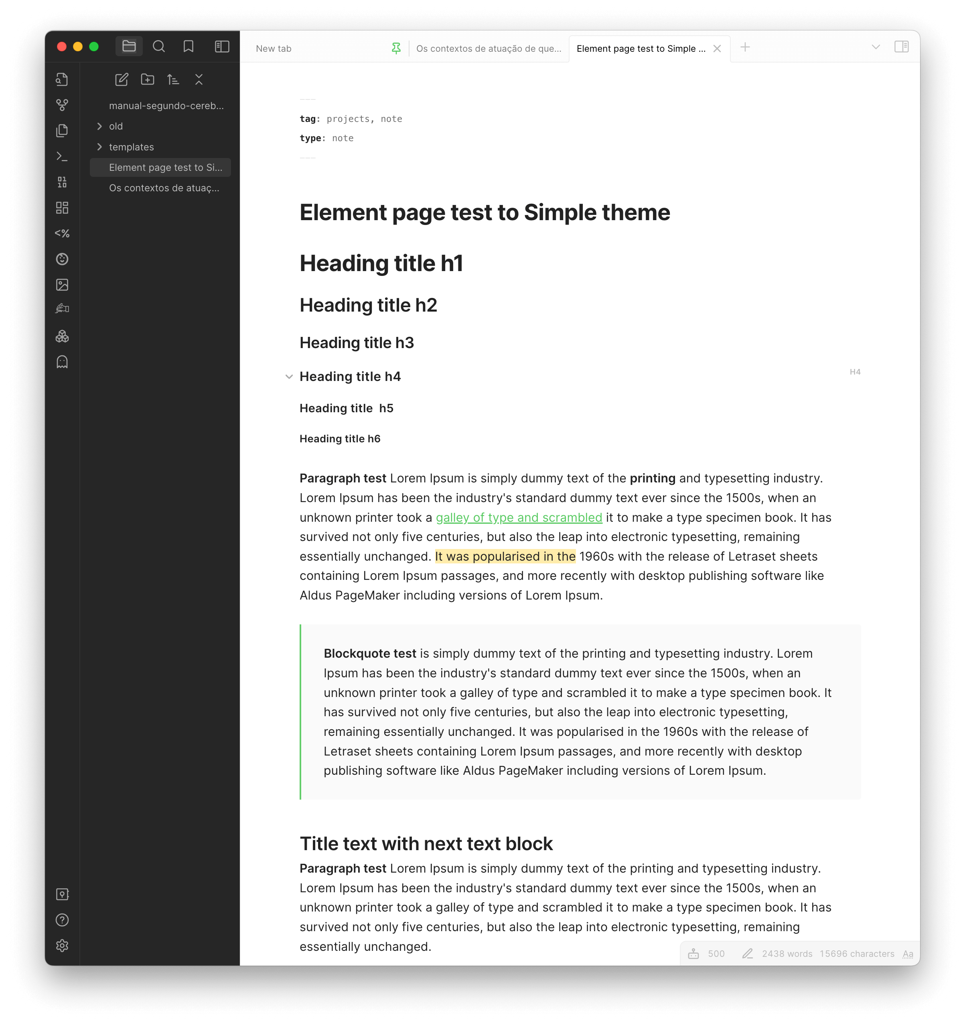Collapse the Heading title h4 section
The image size is (965, 1025).
(289, 377)
